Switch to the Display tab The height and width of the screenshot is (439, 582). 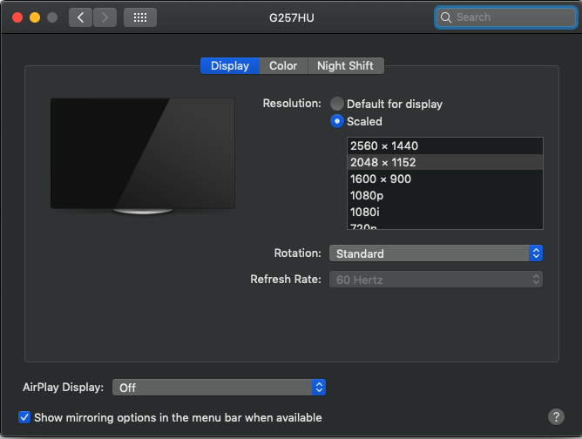pos(230,65)
